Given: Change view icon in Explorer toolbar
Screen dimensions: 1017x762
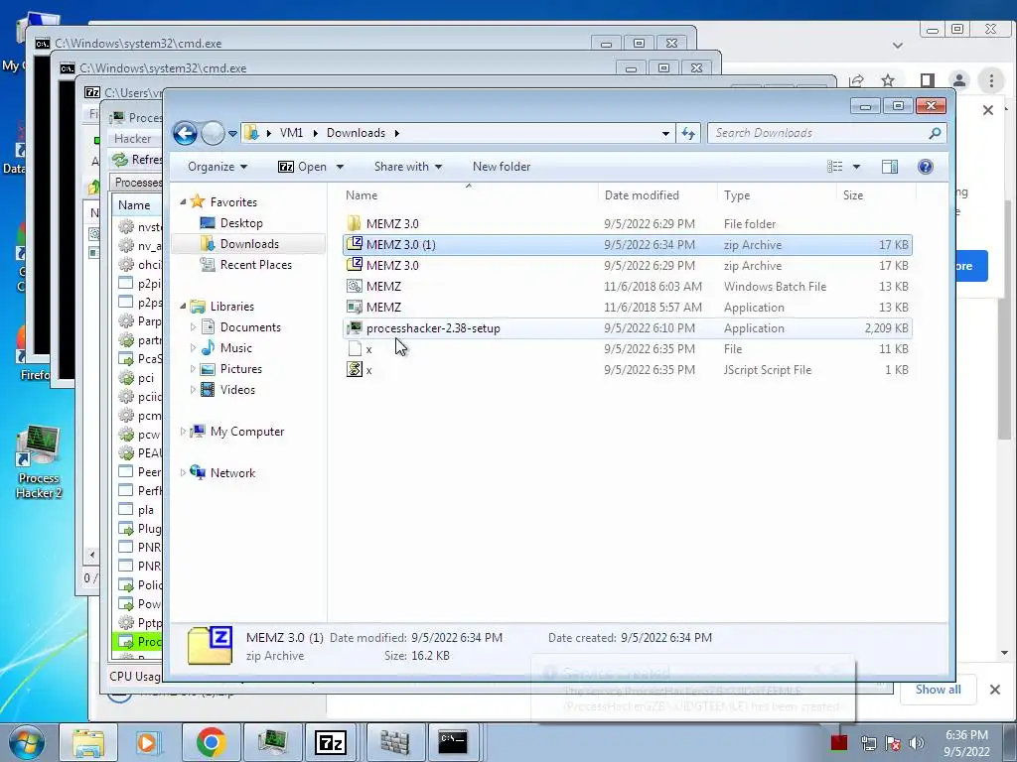Looking at the screenshot, I should (834, 167).
